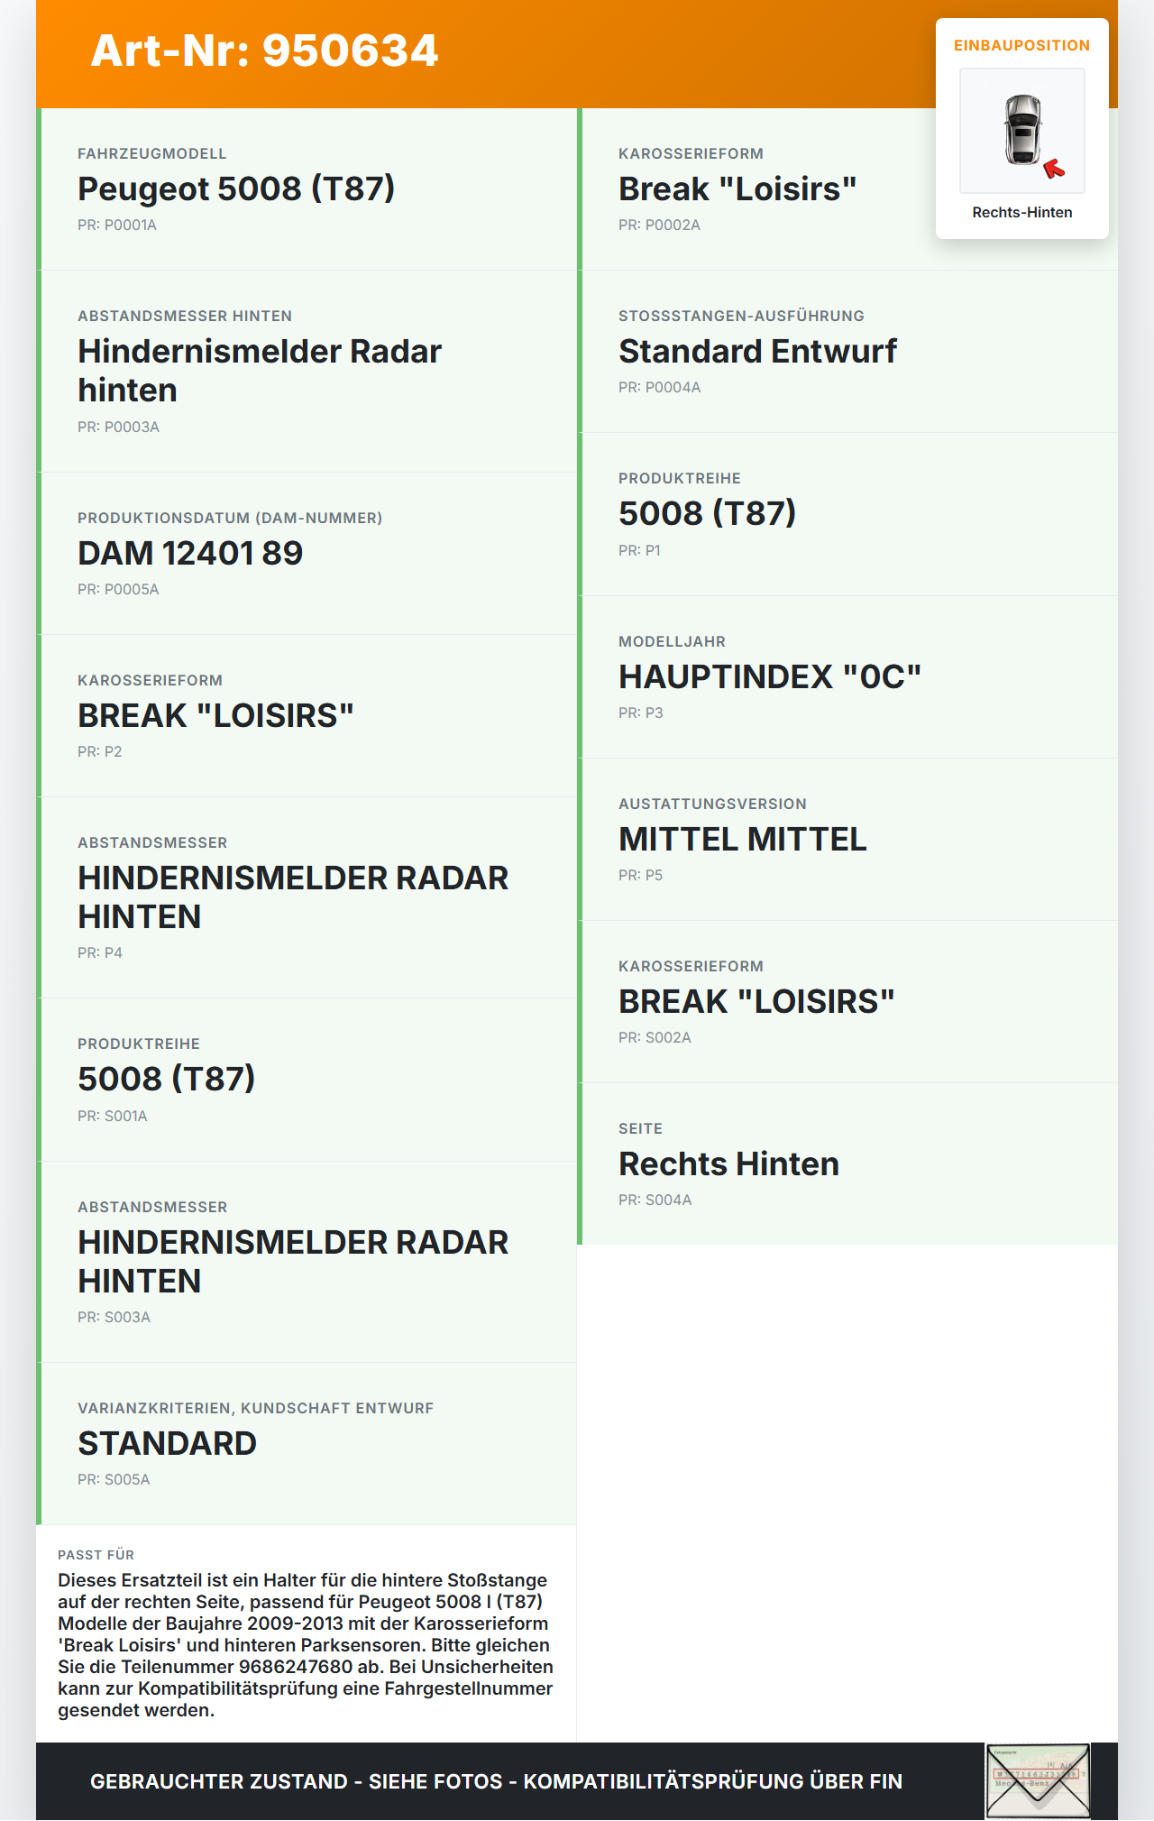Click the PR: P0001A code label
Image resolution: width=1154 pixels, height=1821 pixels.
pos(117,225)
